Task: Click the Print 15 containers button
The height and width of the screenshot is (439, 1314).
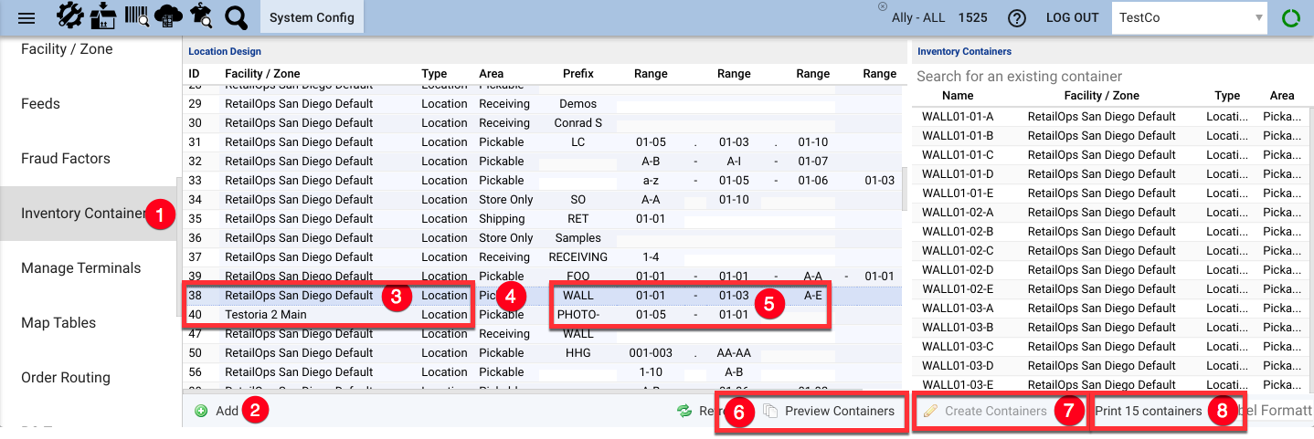Action: (1148, 412)
